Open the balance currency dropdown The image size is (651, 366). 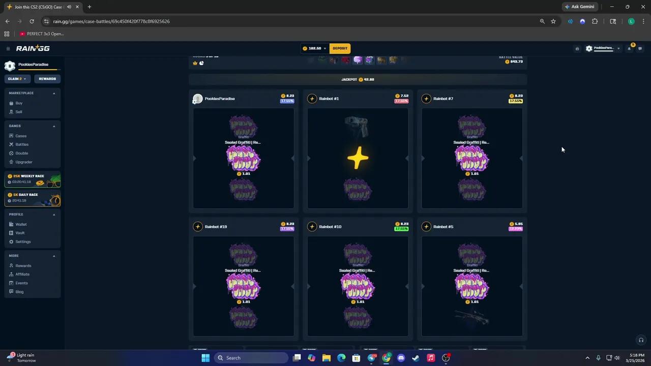point(324,48)
